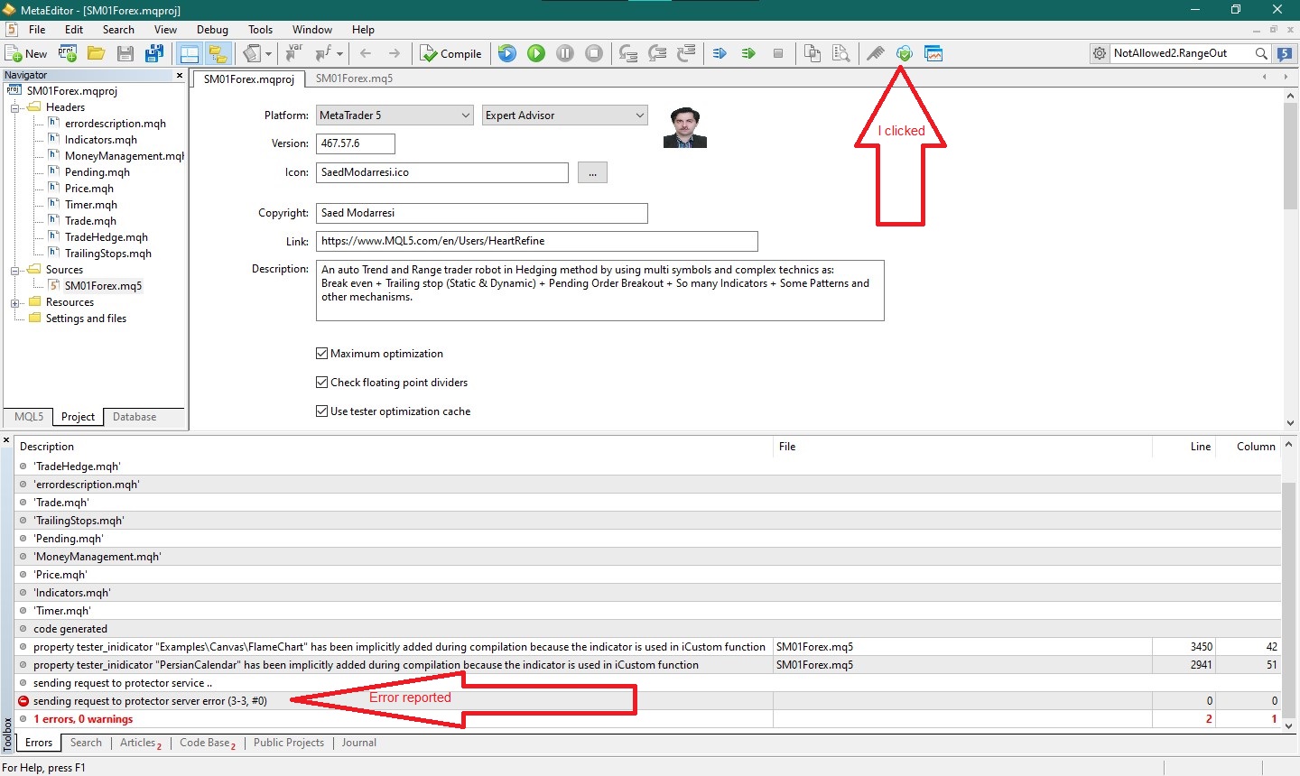Open the Tools menu

tap(260, 29)
